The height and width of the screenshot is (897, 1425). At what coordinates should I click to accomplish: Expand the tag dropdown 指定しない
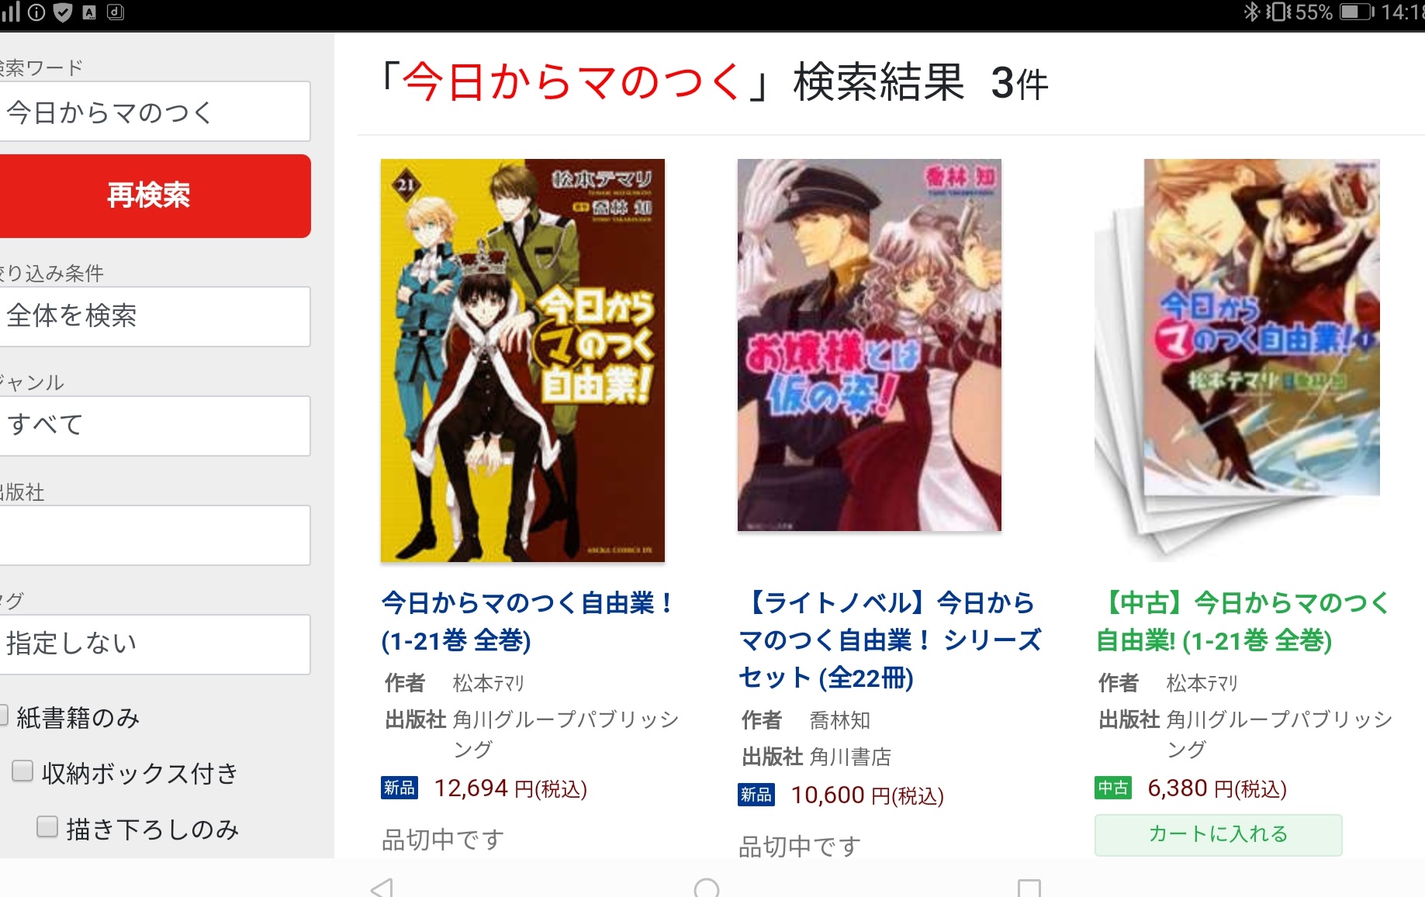pos(154,644)
